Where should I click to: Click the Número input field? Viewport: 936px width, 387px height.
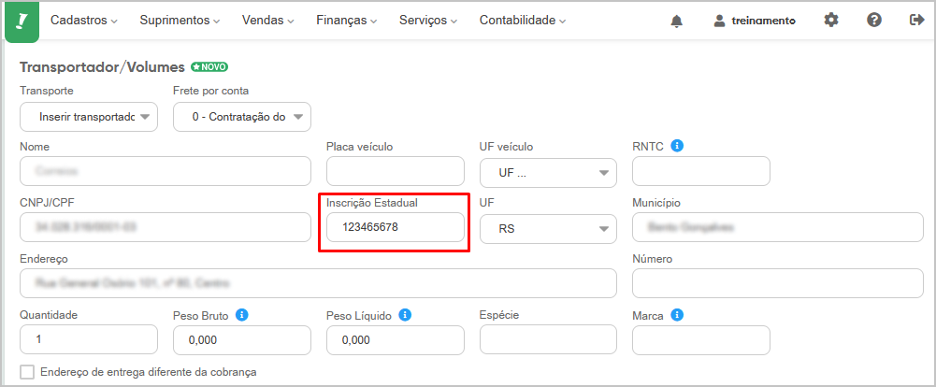click(x=778, y=283)
